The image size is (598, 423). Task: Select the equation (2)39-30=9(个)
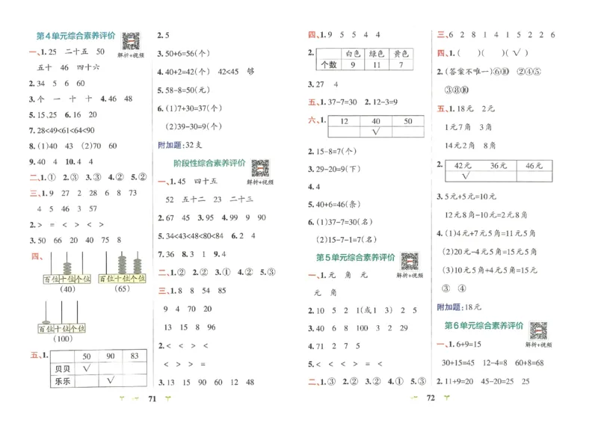point(194,126)
